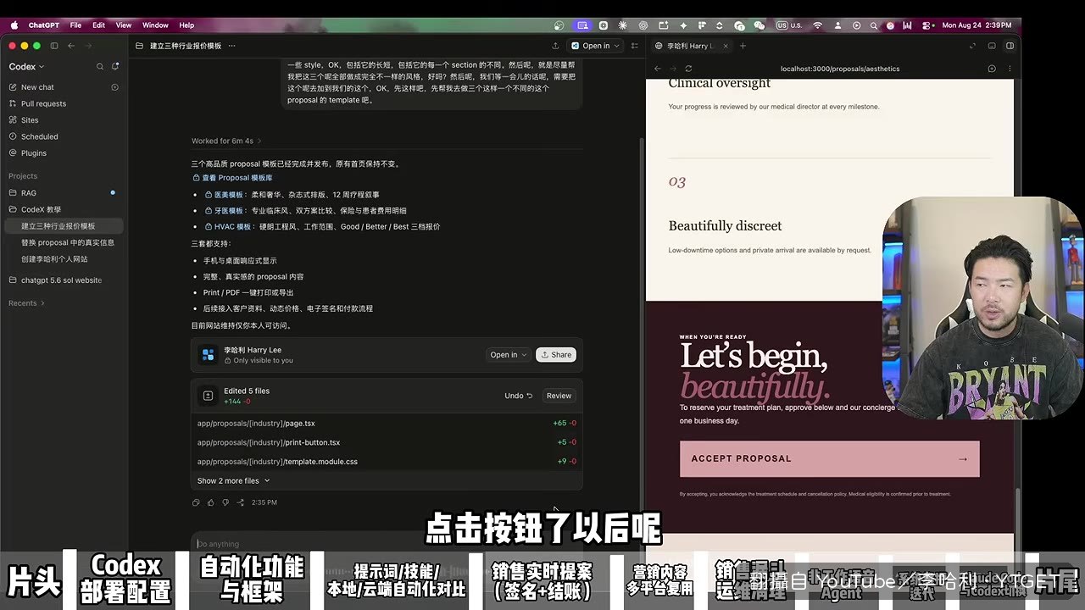Click the notification bell icon in Codex sidebar

[x=115, y=66]
